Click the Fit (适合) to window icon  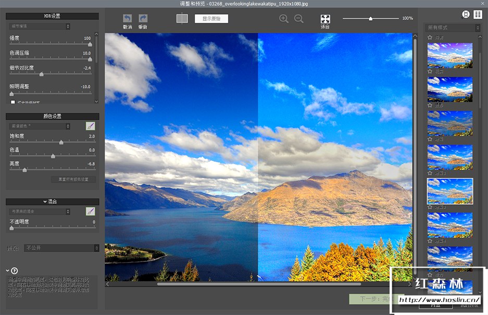[x=325, y=19]
